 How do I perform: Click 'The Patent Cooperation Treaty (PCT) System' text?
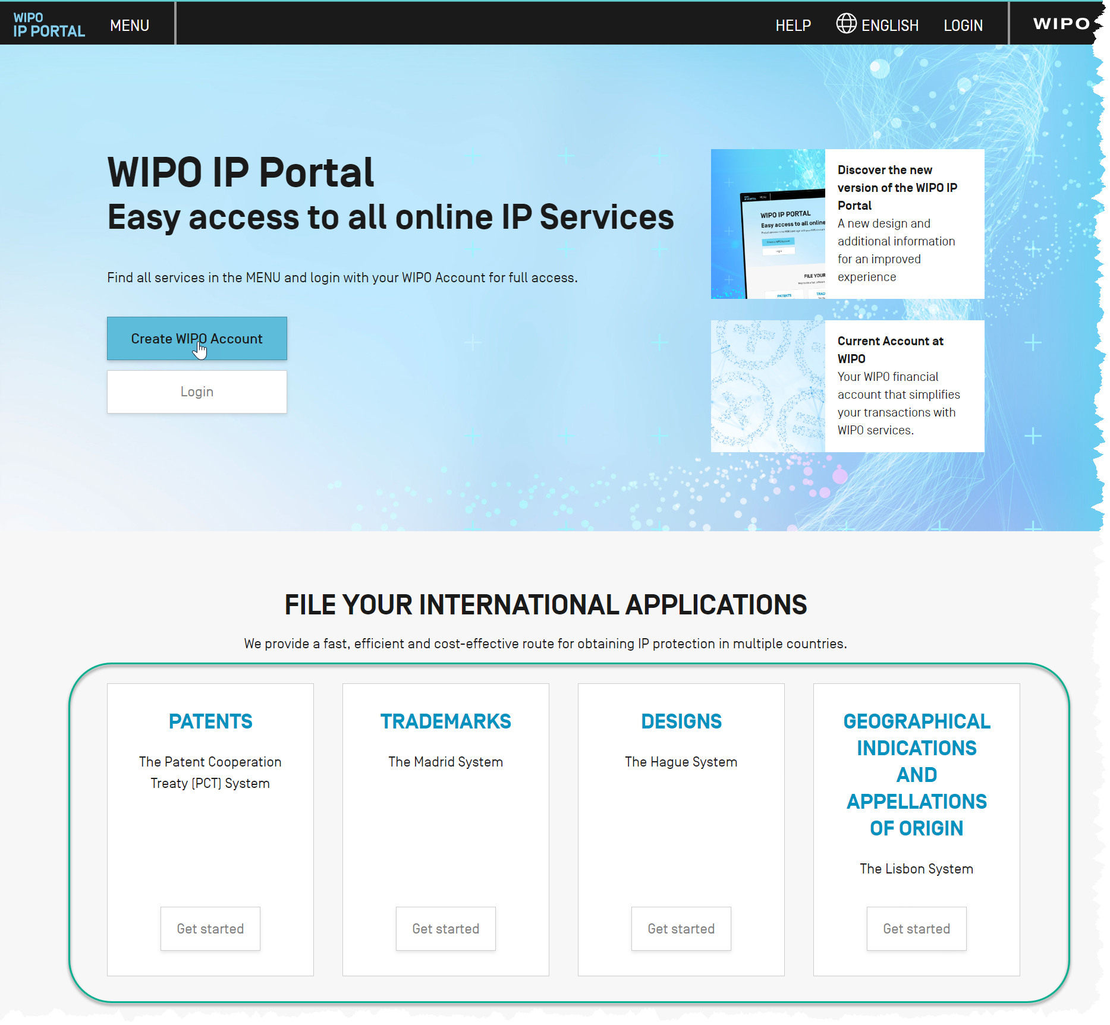coord(210,772)
